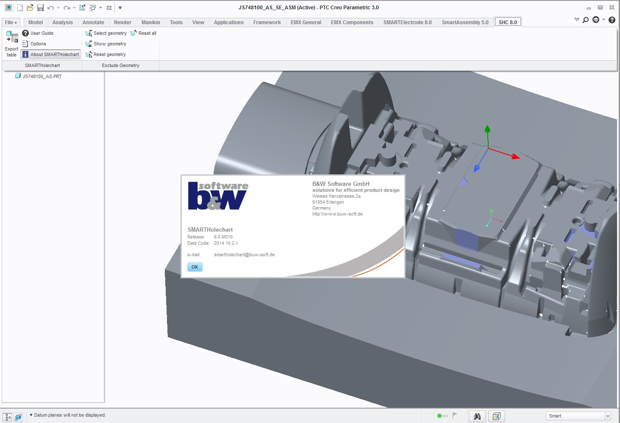Viewport: 620px width, 423px height.
Task: Switch to the Analysis tab
Action: pyautogui.click(x=63, y=22)
